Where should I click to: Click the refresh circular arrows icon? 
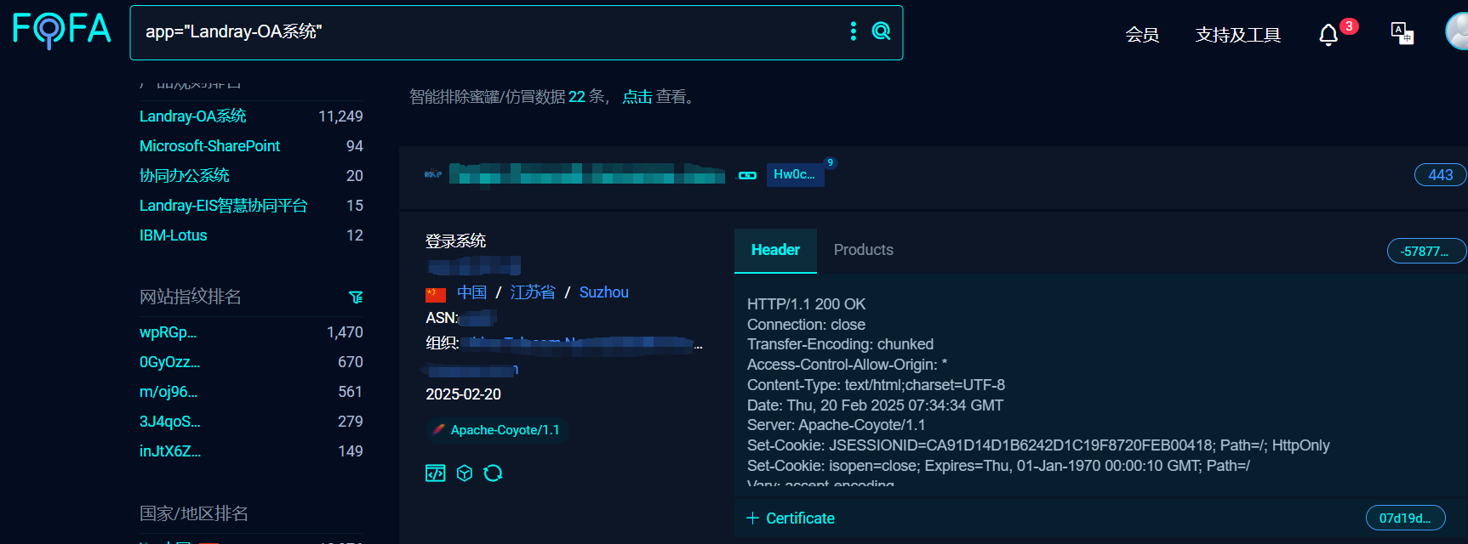point(493,473)
